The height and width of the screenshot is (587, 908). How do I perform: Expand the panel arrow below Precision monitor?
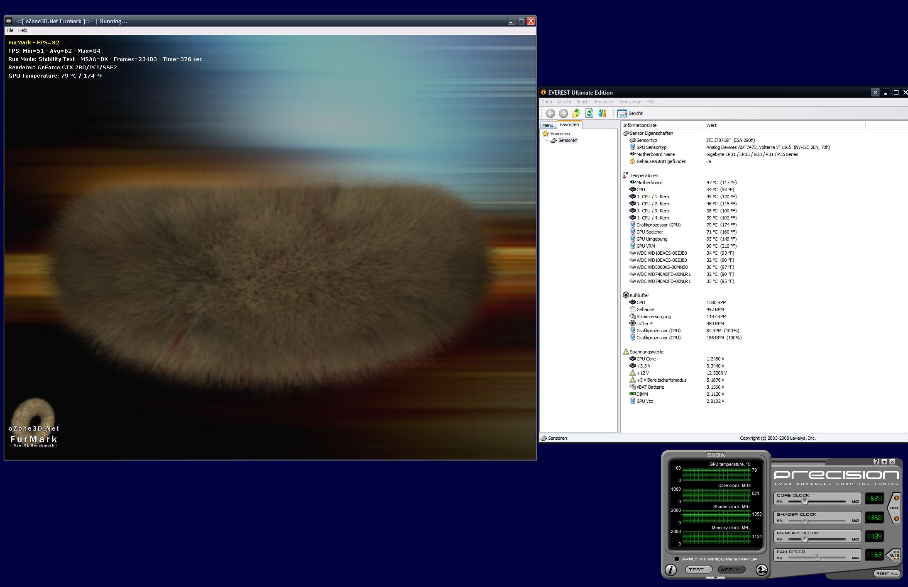(715, 577)
